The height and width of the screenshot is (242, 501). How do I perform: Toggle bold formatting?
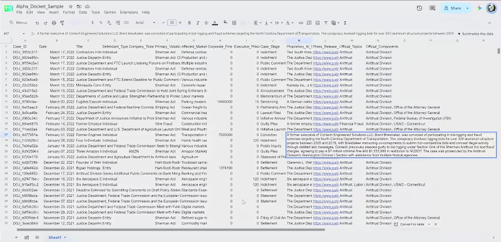point(190,23)
